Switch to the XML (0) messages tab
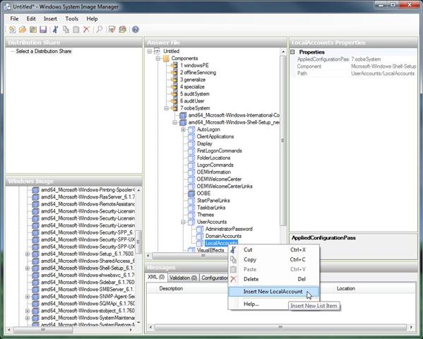Screen dimensions: 423x339 156,277
